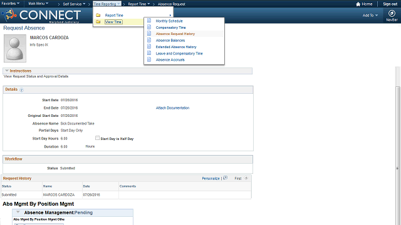Screen dimensions: 401x225
Task: Open Time Reporting breadcrumb dropdown
Action: point(107,4)
